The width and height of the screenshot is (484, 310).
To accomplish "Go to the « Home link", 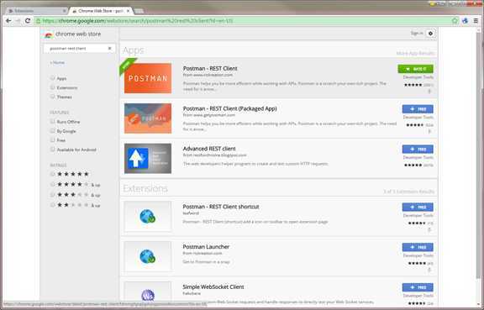I will [x=57, y=62].
